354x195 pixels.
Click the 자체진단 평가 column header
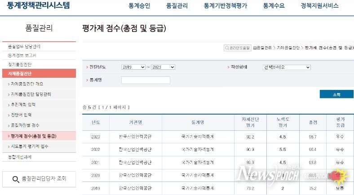click(250, 122)
